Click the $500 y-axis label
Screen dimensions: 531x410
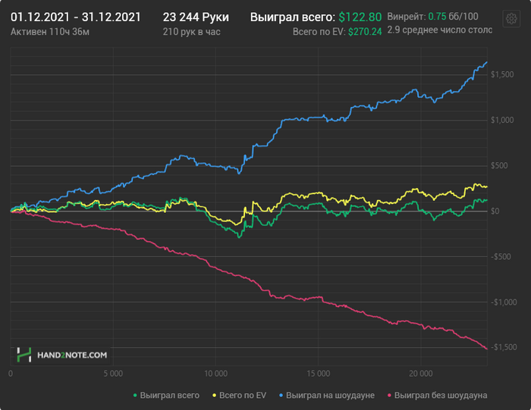499,165
